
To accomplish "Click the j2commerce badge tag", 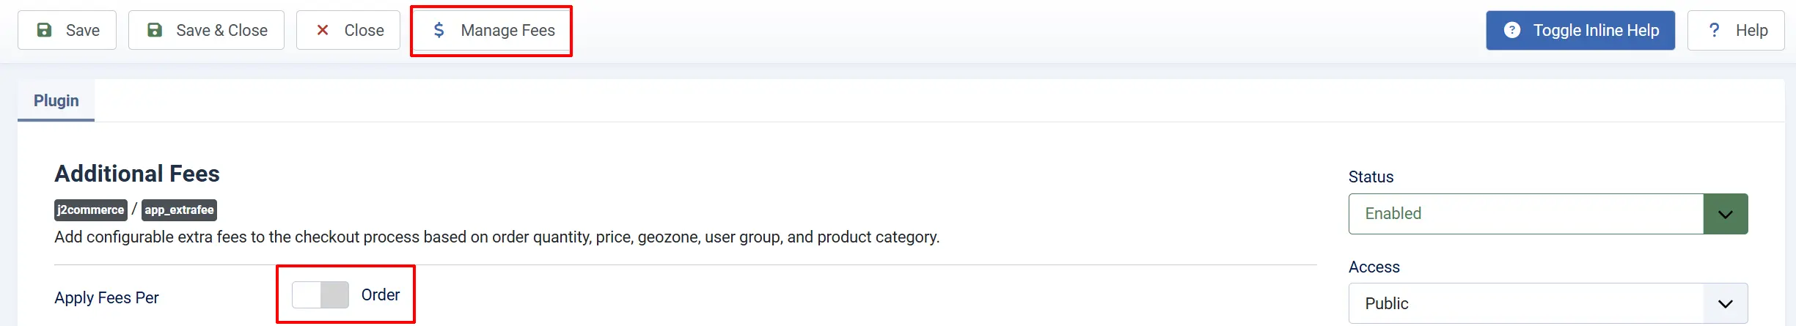I will (x=91, y=210).
